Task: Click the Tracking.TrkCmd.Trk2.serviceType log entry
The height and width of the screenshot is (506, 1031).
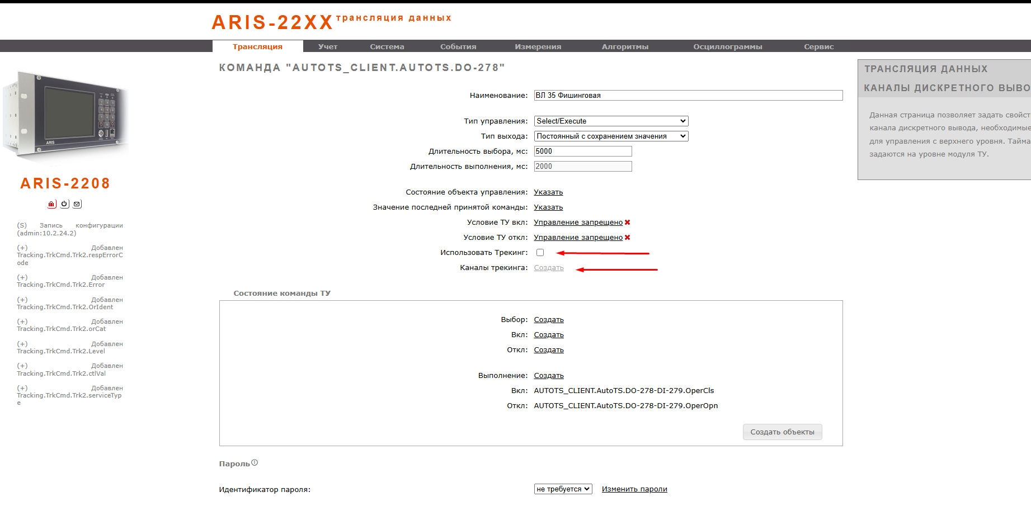Action: coord(70,395)
